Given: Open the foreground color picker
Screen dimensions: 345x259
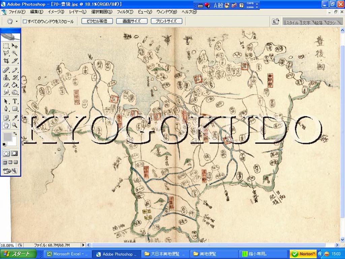Looking at the screenshot, I should [x=7, y=137].
